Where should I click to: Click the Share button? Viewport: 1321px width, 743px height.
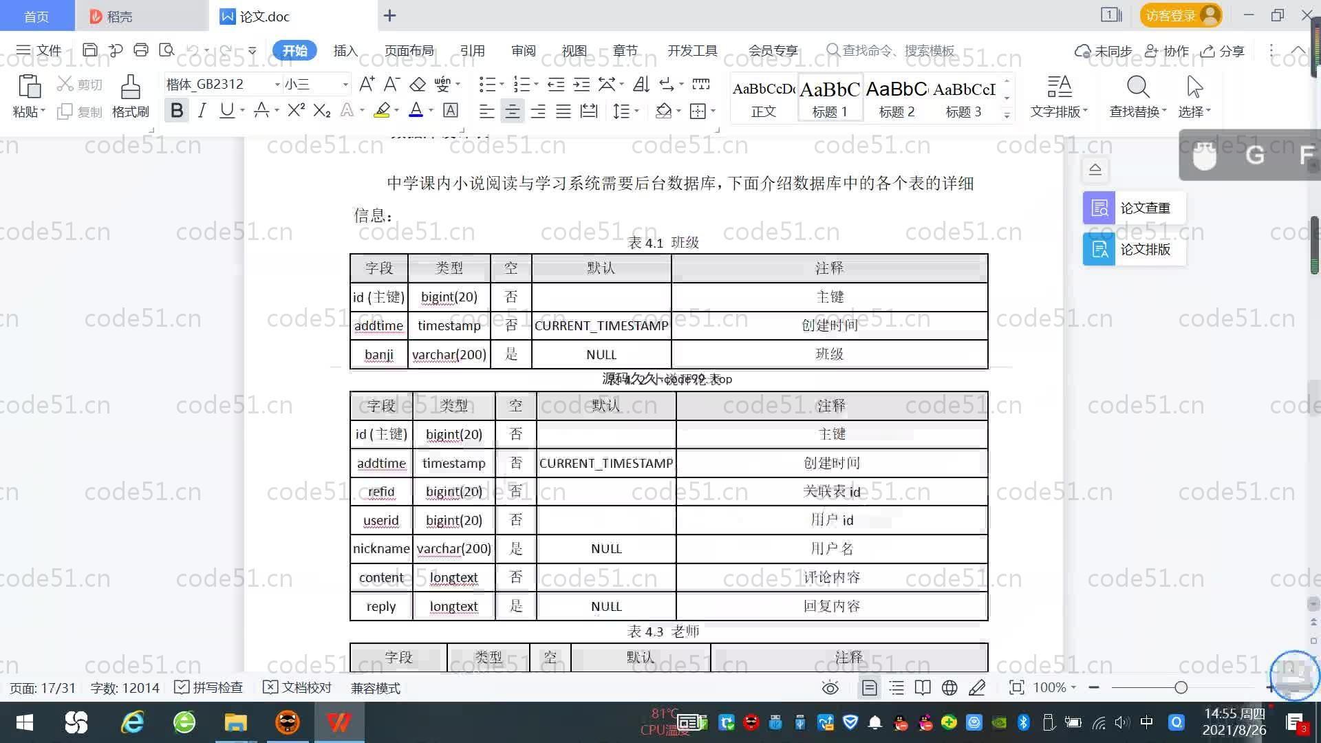click(1223, 51)
